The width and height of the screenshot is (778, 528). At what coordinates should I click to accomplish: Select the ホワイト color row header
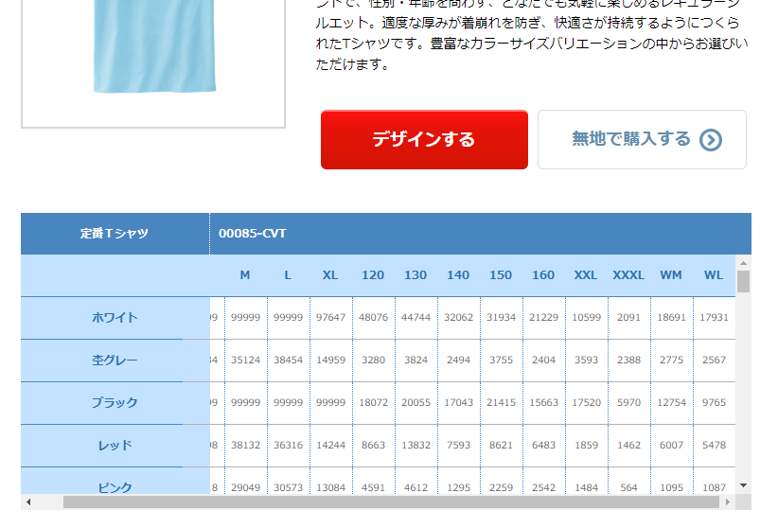click(x=115, y=318)
